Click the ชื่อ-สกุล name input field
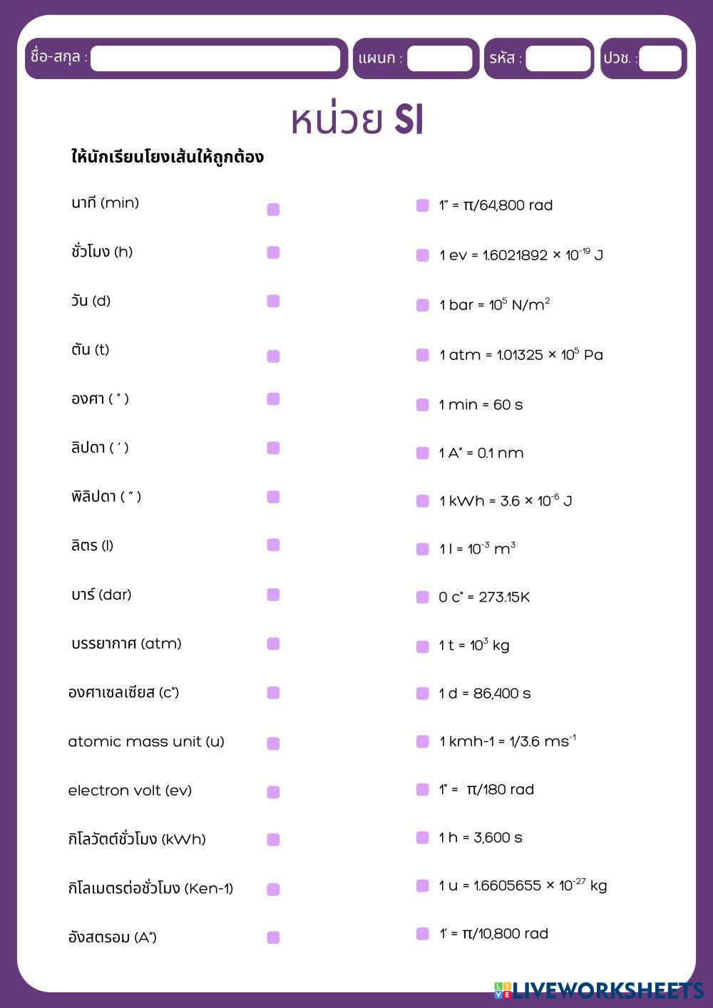The height and width of the screenshot is (1008, 713). (215, 58)
